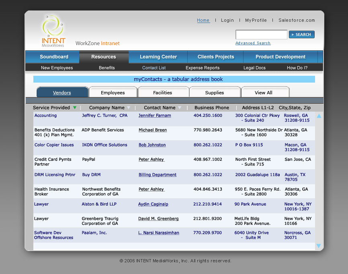Open contact L. Narsi Narasimhan
The width and height of the screenshot is (348, 274).
158,233
